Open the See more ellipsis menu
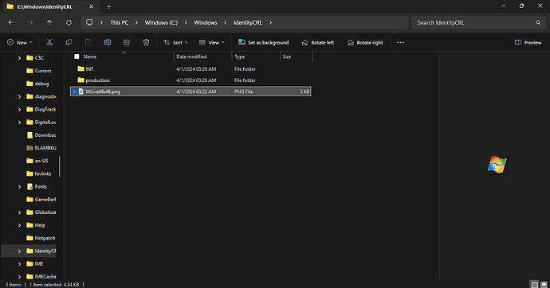 coord(400,42)
